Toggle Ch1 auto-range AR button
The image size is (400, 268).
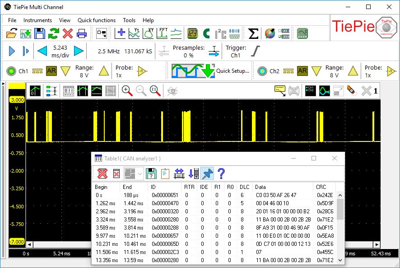click(51, 71)
